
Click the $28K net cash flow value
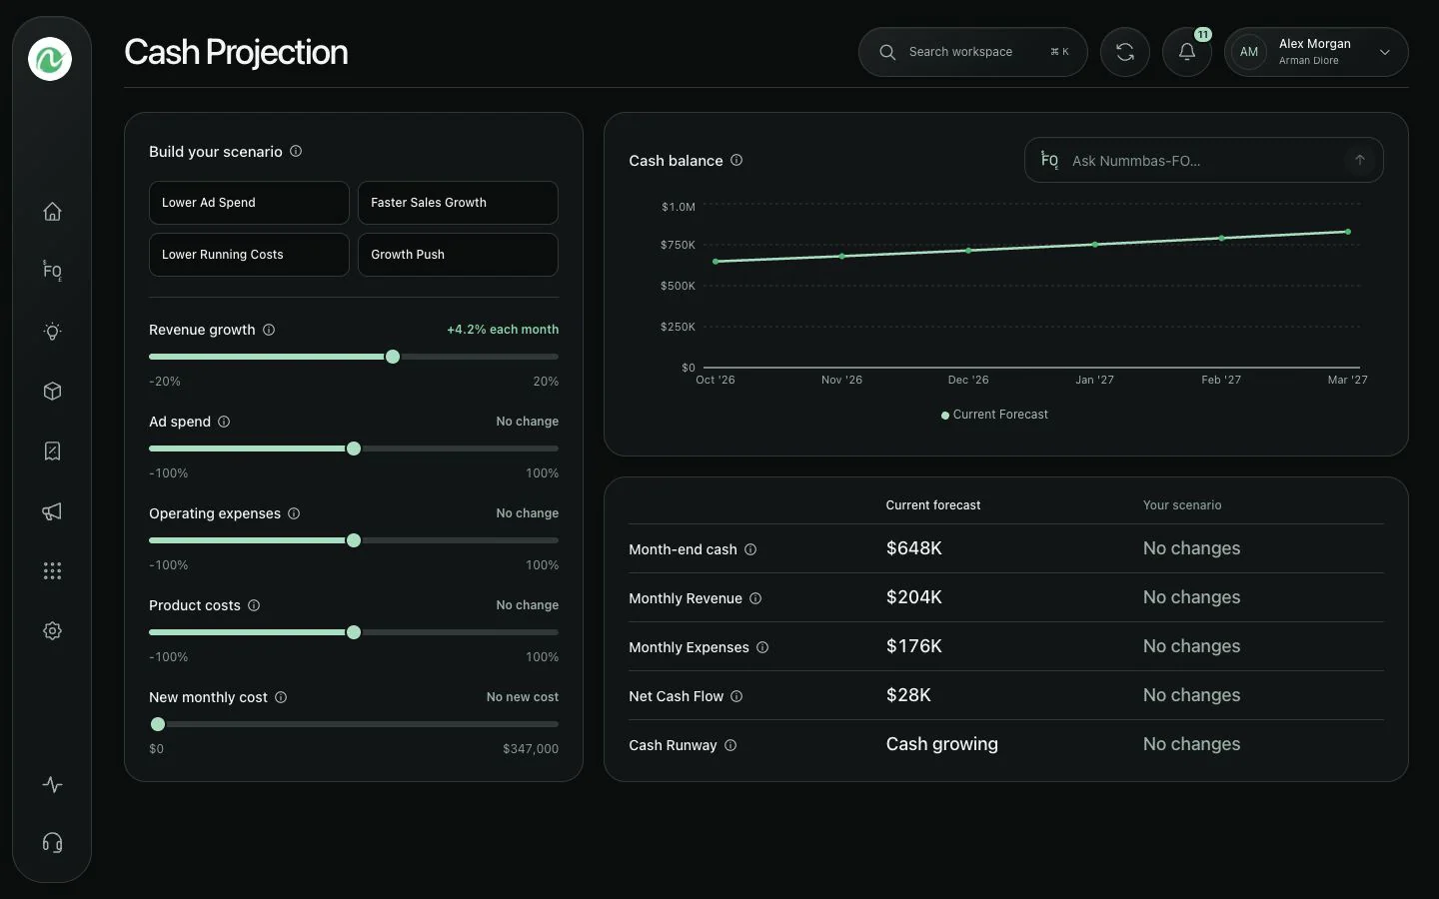tap(908, 695)
